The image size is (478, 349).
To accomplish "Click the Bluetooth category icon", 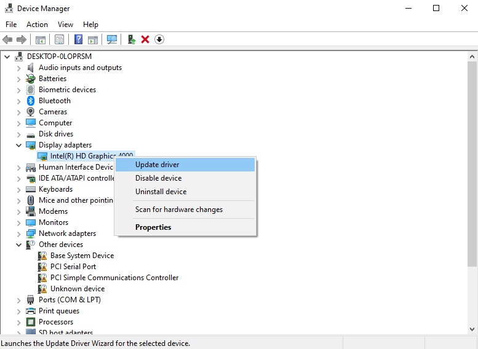I will 31,101.
